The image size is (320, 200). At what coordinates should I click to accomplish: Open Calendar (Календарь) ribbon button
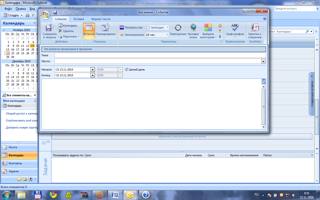pyautogui.click(x=68, y=25)
